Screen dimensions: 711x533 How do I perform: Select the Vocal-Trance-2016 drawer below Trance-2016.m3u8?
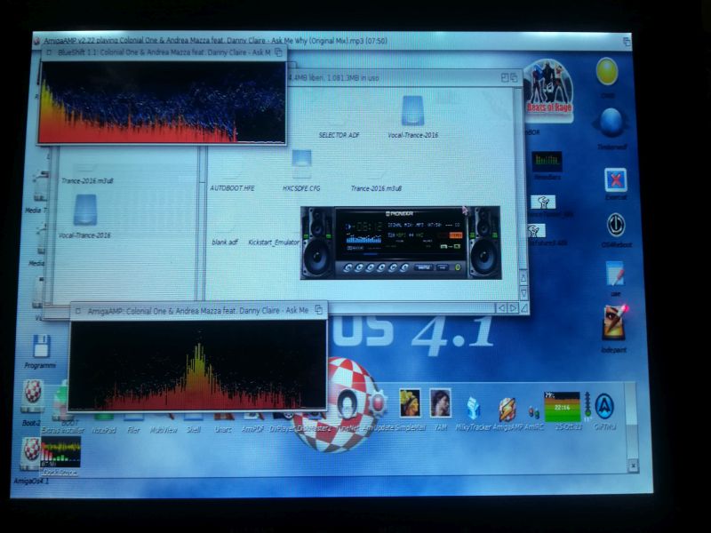85,210
